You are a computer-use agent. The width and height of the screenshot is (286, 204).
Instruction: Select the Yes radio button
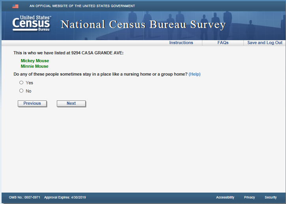(x=21, y=83)
